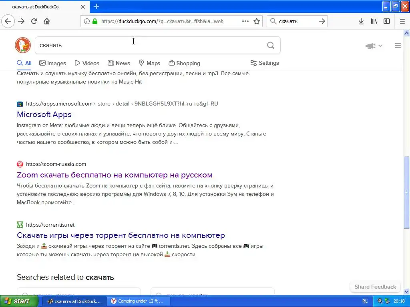Click the scrollbar up arrow
410x307 pixels.
point(407,33)
